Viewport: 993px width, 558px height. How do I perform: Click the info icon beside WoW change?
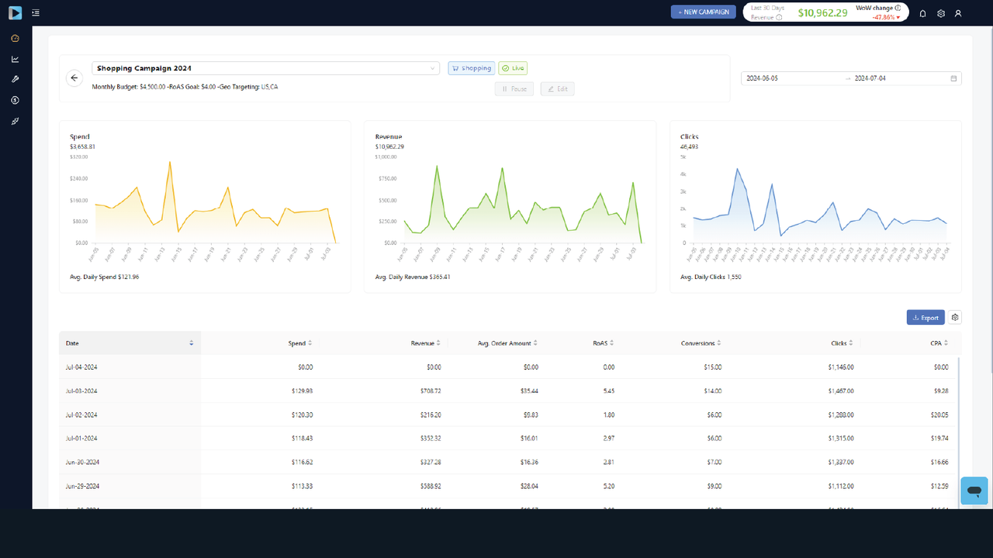898,8
